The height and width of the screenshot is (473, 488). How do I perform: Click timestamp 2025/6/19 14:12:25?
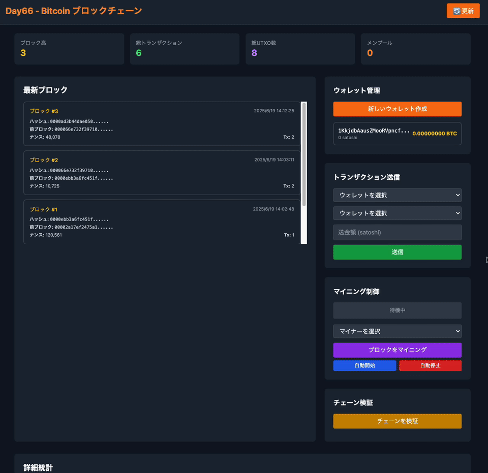tap(274, 111)
